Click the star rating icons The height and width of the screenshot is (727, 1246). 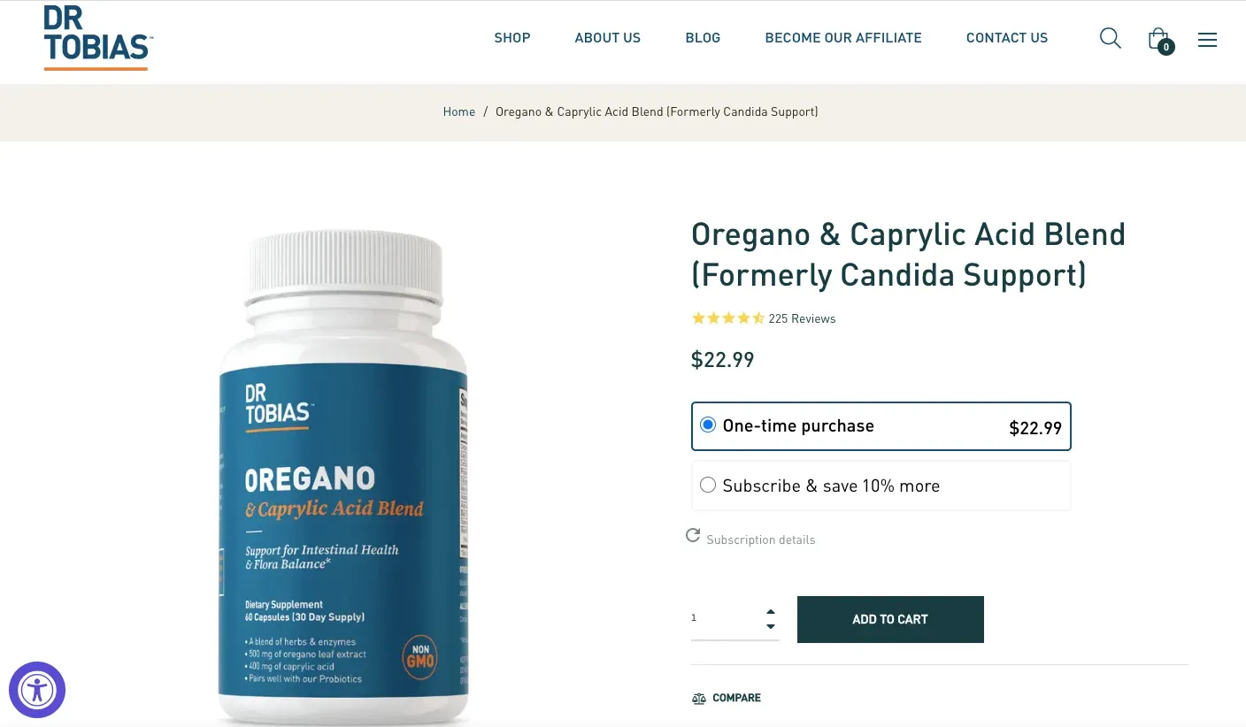[x=727, y=318]
